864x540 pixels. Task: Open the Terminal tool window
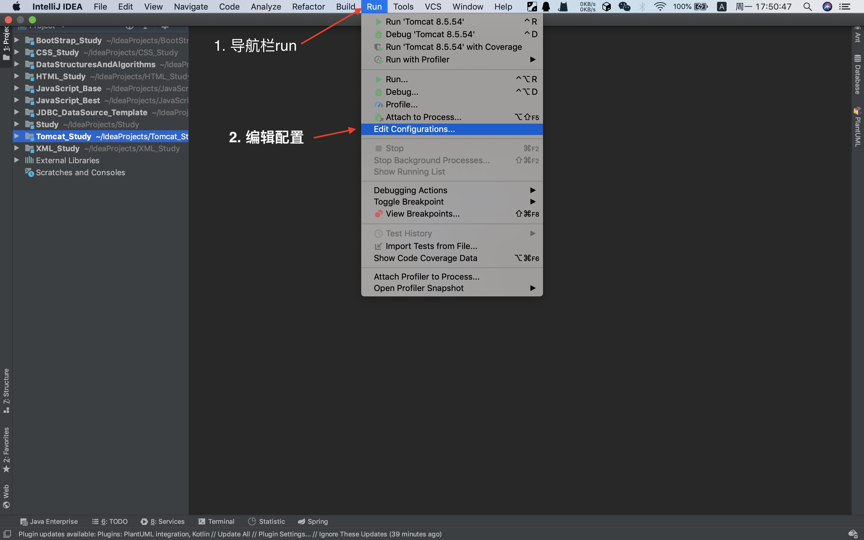coord(216,521)
